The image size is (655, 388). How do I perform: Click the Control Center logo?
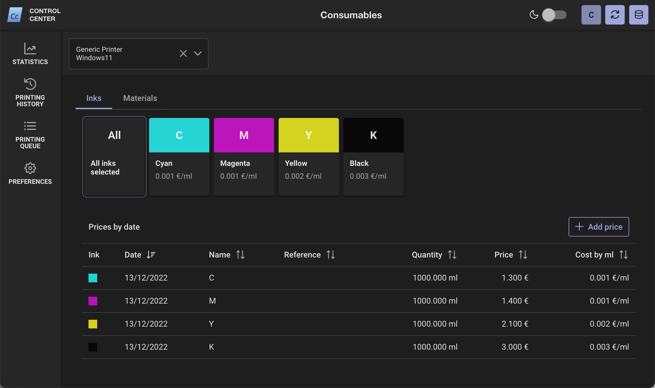tap(15, 15)
